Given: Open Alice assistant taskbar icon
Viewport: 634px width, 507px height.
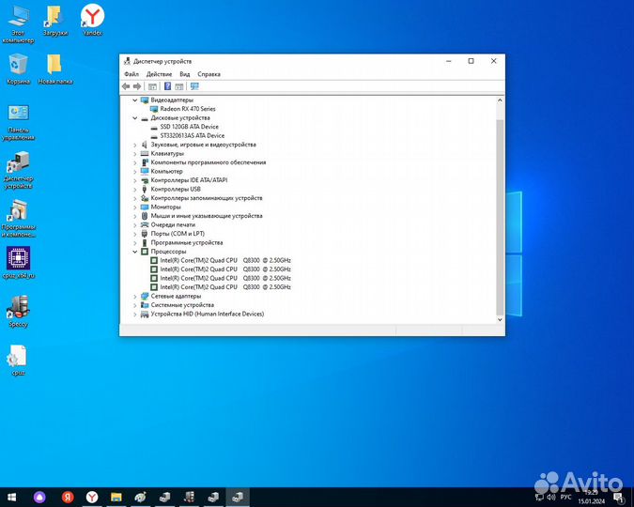Looking at the screenshot, I should point(39,497).
